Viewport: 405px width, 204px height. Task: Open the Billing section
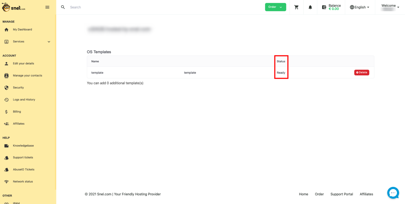click(17, 112)
